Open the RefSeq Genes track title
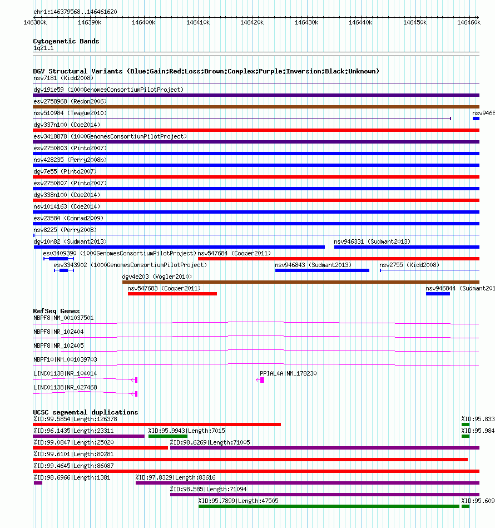 point(56,311)
